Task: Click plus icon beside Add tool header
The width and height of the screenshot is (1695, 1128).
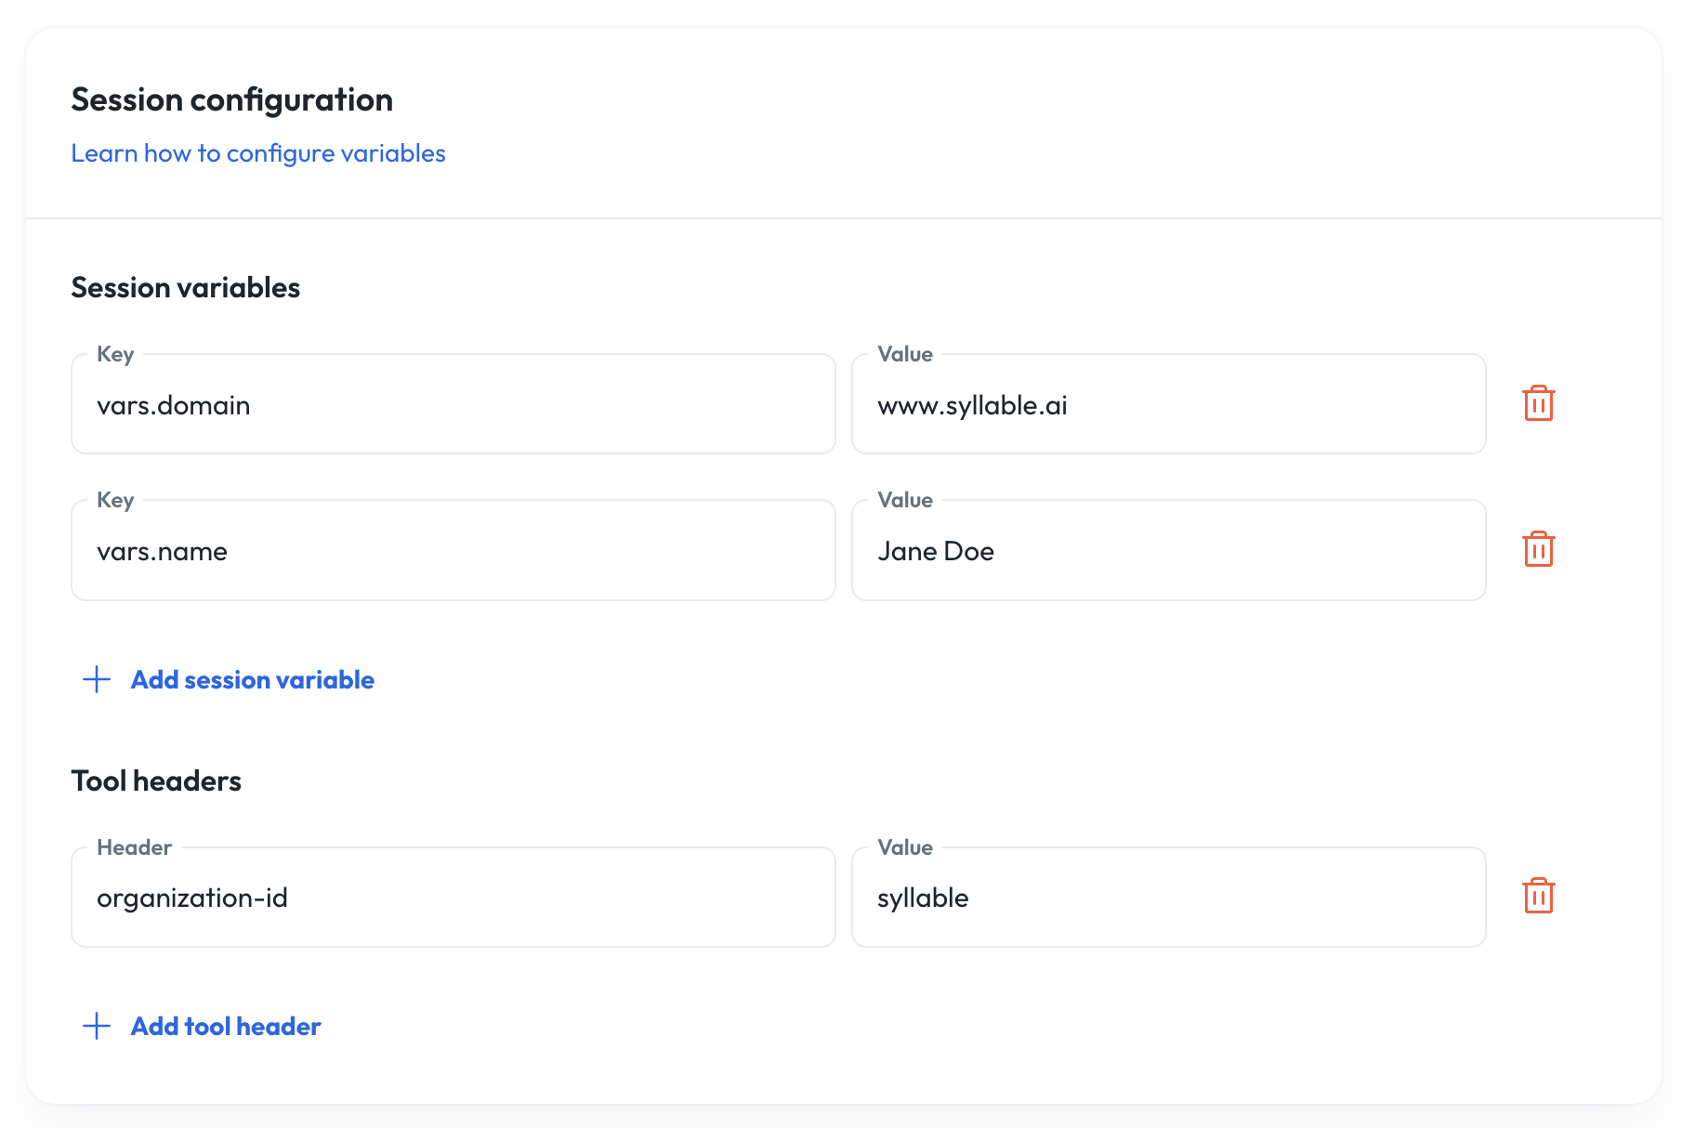Action: point(97,1026)
